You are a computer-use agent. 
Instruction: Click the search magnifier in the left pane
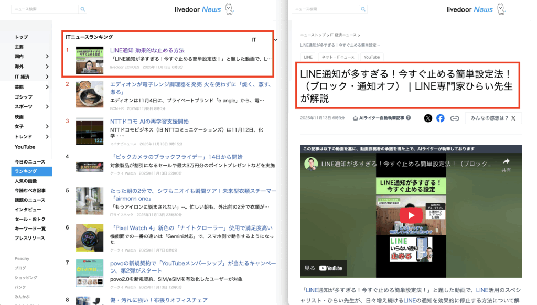click(x=82, y=9)
